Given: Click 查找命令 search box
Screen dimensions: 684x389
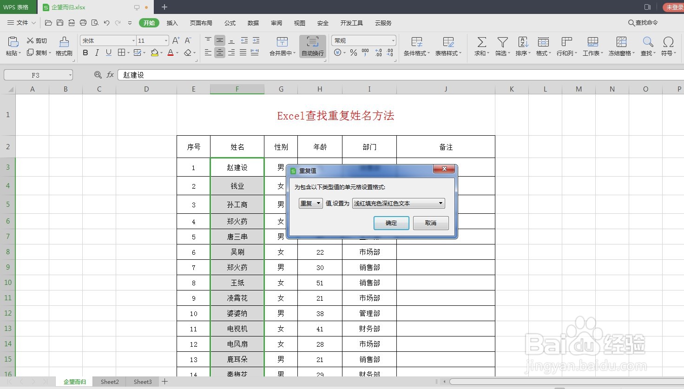Looking at the screenshot, I should (x=643, y=23).
